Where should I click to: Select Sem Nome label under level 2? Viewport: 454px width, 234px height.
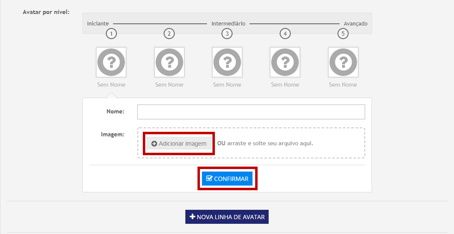(x=169, y=85)
